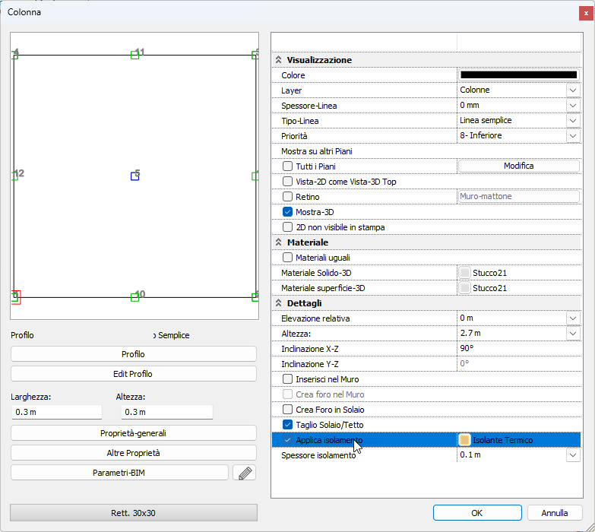This screenshot has width=595, height=532.
Task: Collapse the Materiale section
Action: 279,242
